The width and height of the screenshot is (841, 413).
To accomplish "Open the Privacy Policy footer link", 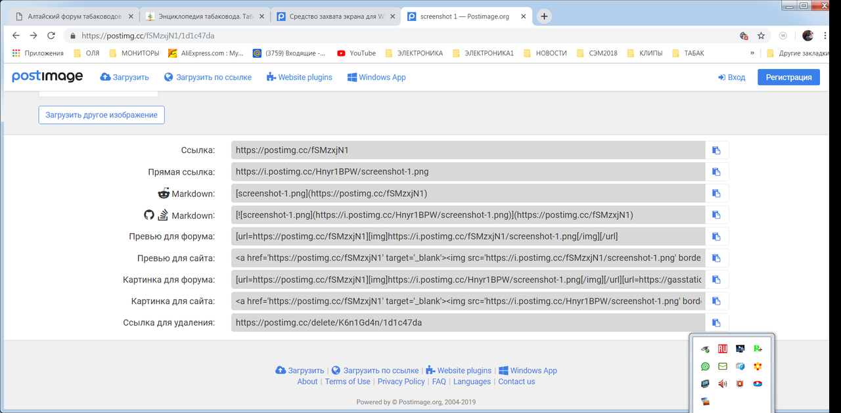I will tap(401, 381).
